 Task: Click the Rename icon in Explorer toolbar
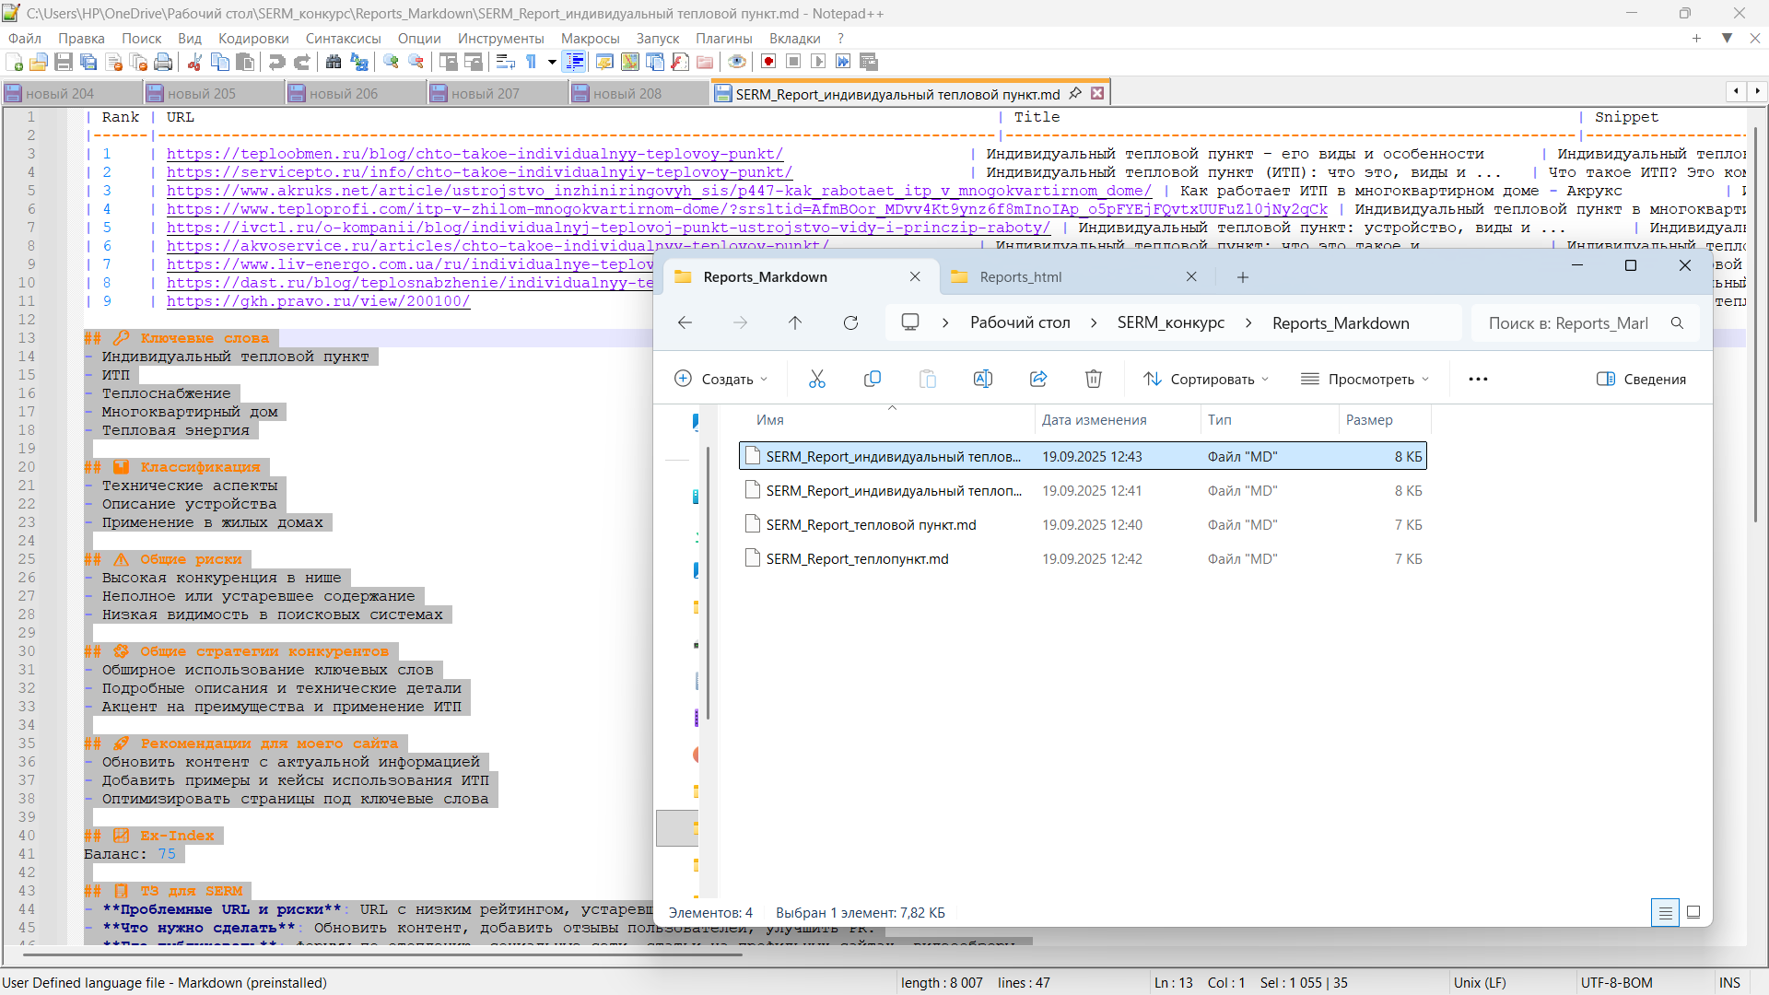[983, 379]
